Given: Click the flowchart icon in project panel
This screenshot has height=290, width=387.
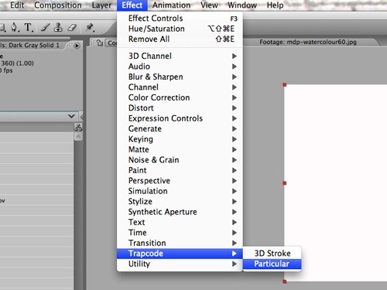Looking at the screenshot, I should pyautogui.click(x=78, y=127).
